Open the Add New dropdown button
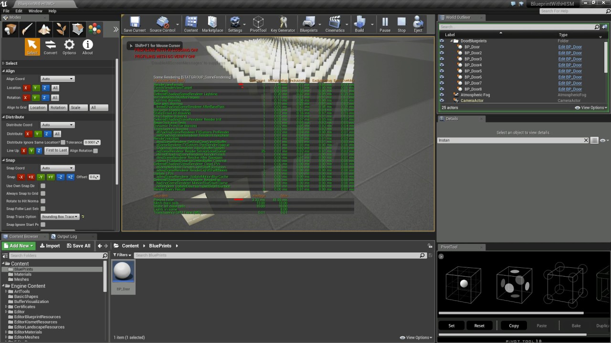Viewport: 611px width, 343px height. point(18,246)
